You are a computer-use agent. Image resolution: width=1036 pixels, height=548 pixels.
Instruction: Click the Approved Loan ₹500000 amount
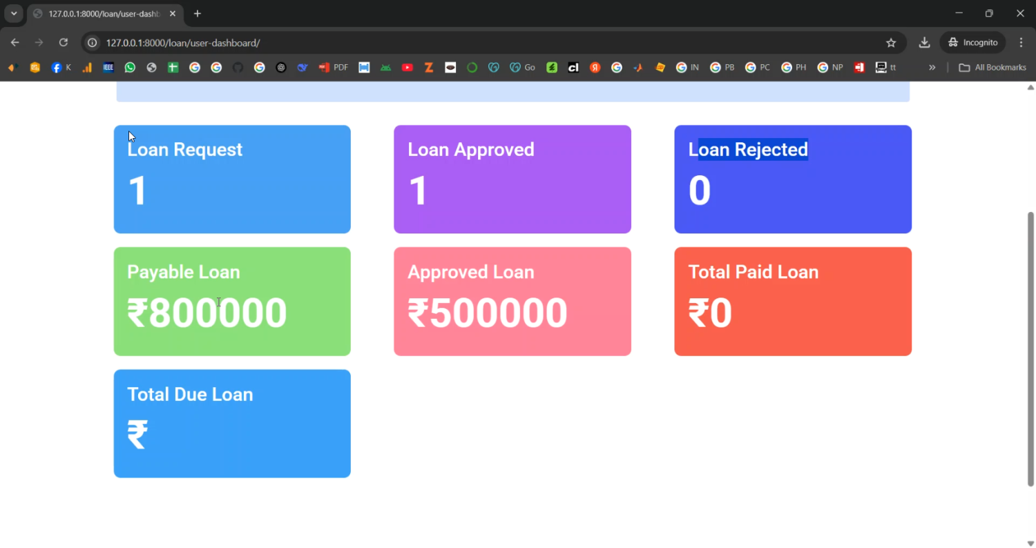(x=488, y=313)
